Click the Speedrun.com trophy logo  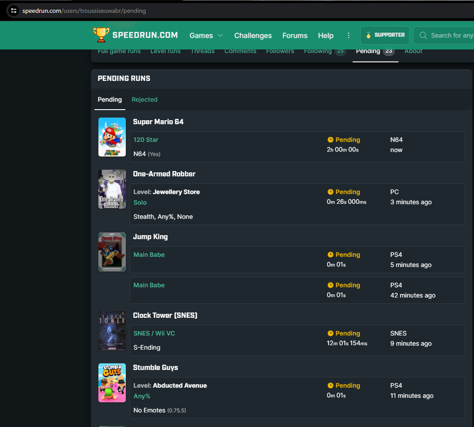[101, 35]
